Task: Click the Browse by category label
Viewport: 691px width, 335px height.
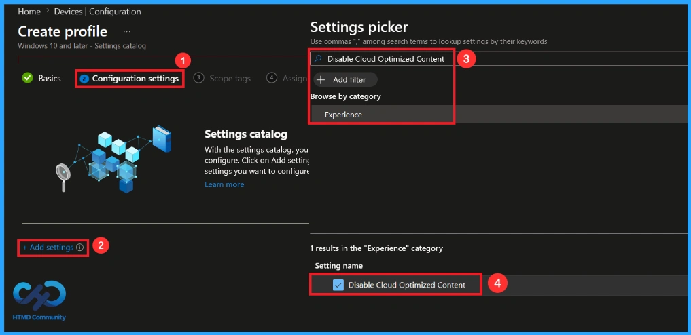Action: click(345, 96)
